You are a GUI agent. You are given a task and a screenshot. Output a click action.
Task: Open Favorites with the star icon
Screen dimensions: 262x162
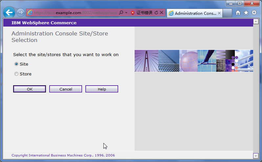(x=246, y=13)
